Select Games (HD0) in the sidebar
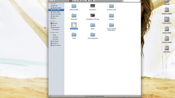Viewport: 175px width, 98px height. coord(56,12)
